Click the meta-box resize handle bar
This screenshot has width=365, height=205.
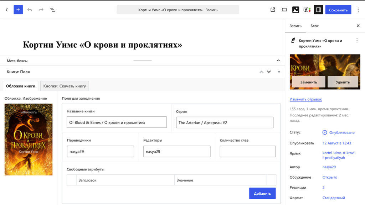click(143, 61)
